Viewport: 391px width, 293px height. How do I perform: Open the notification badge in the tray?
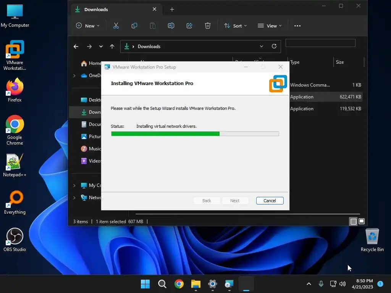pyautogui.click(x=380, y=283)
